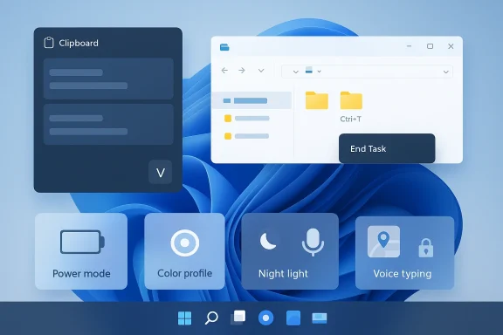Close the File Explorer window

tap(451, 46)
